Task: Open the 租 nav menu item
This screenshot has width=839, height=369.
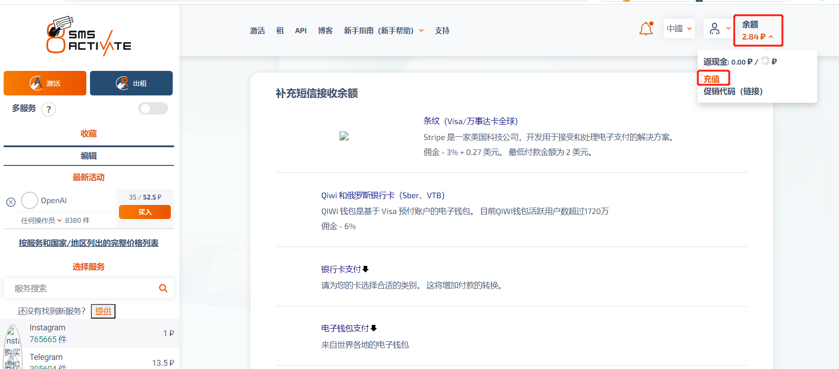Action: click(x=280, y=30)
